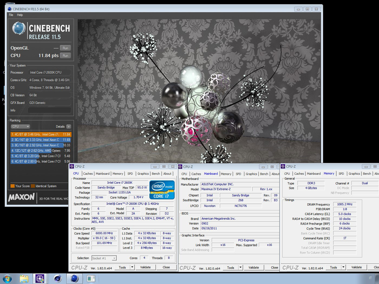
Task: Click Tools button in Memory CPU-Z window
Action: 334,268
